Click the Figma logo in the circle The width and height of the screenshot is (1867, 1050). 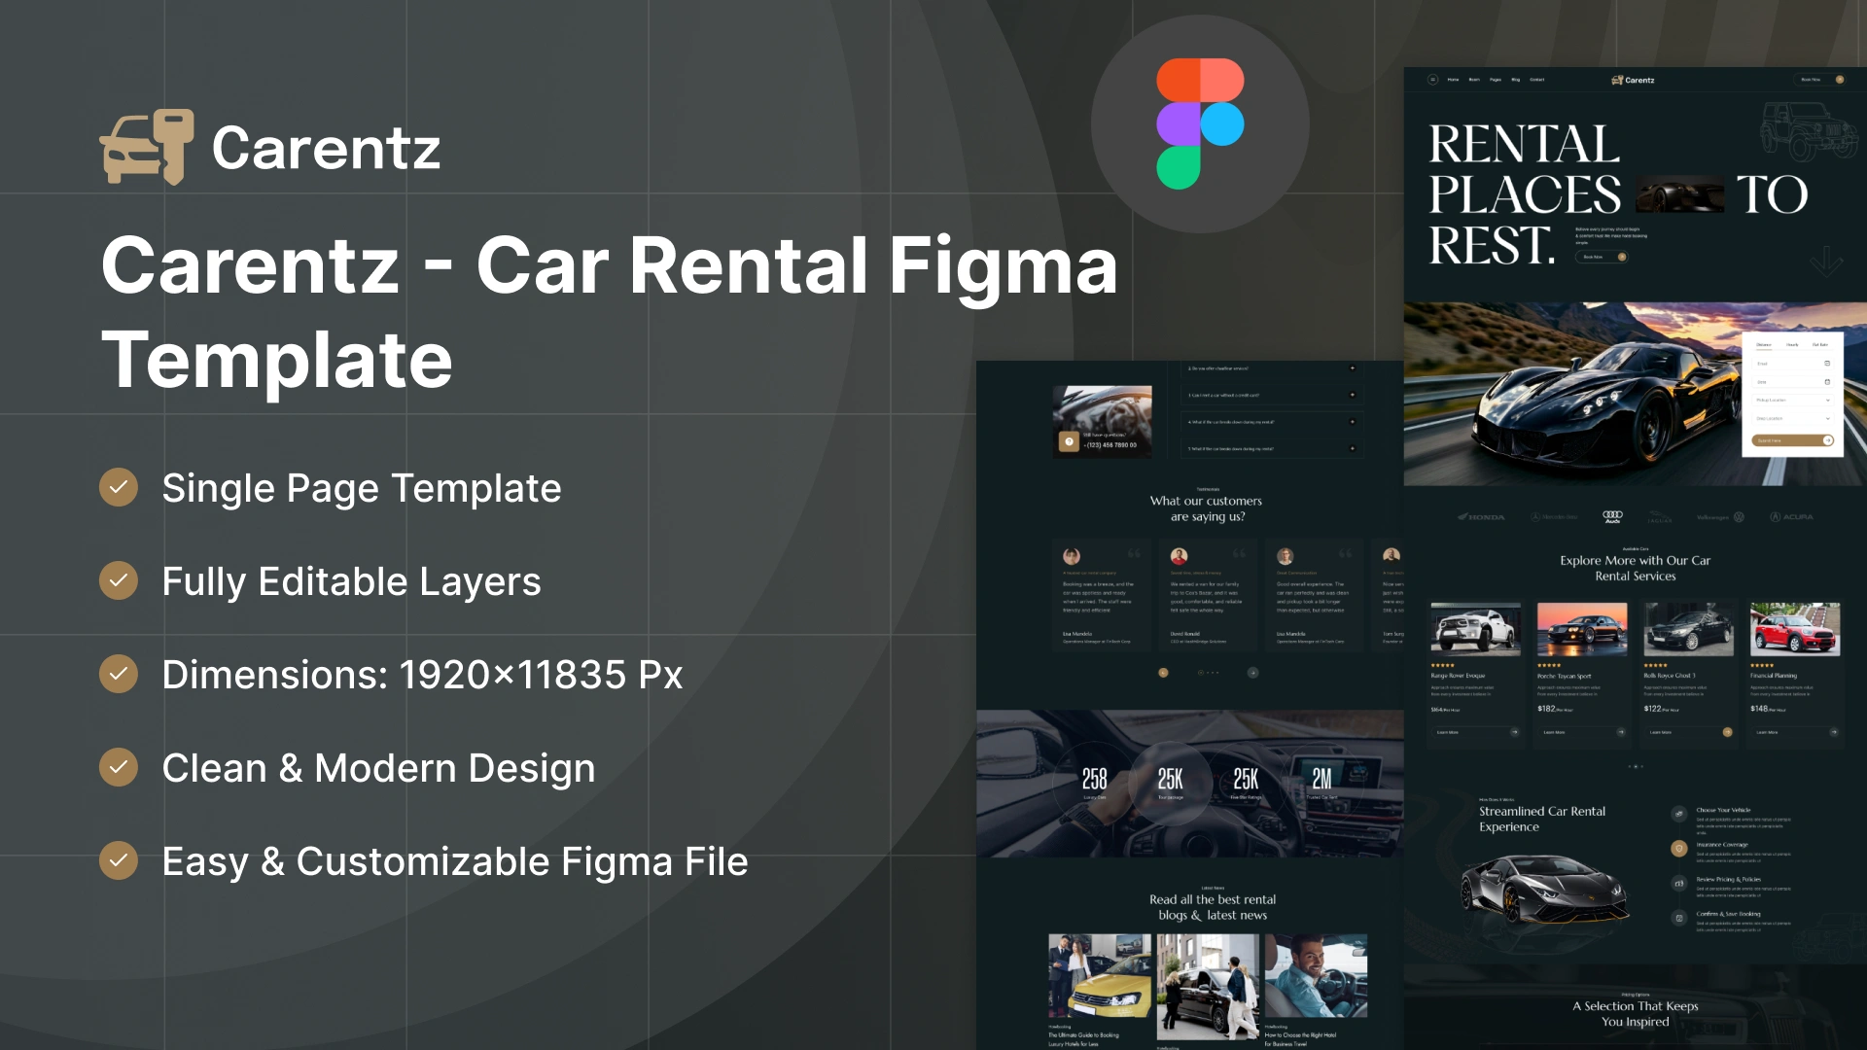[1200, 123]
